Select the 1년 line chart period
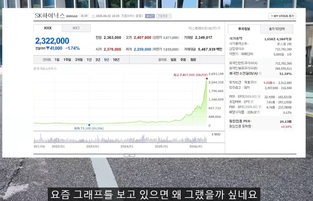Image resolution: width=313 pixels, height=201 pixels. coord(89,60)
